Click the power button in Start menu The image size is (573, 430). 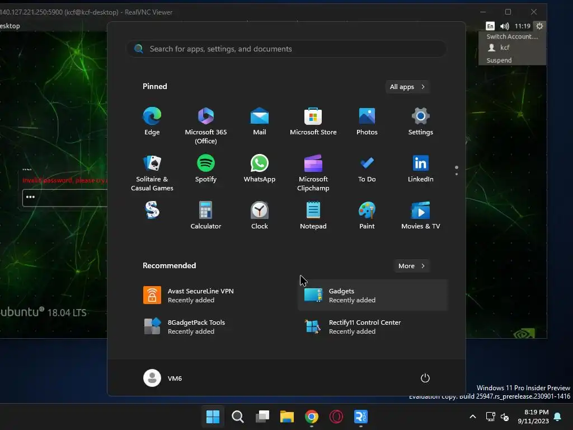(x=425, y=378)
